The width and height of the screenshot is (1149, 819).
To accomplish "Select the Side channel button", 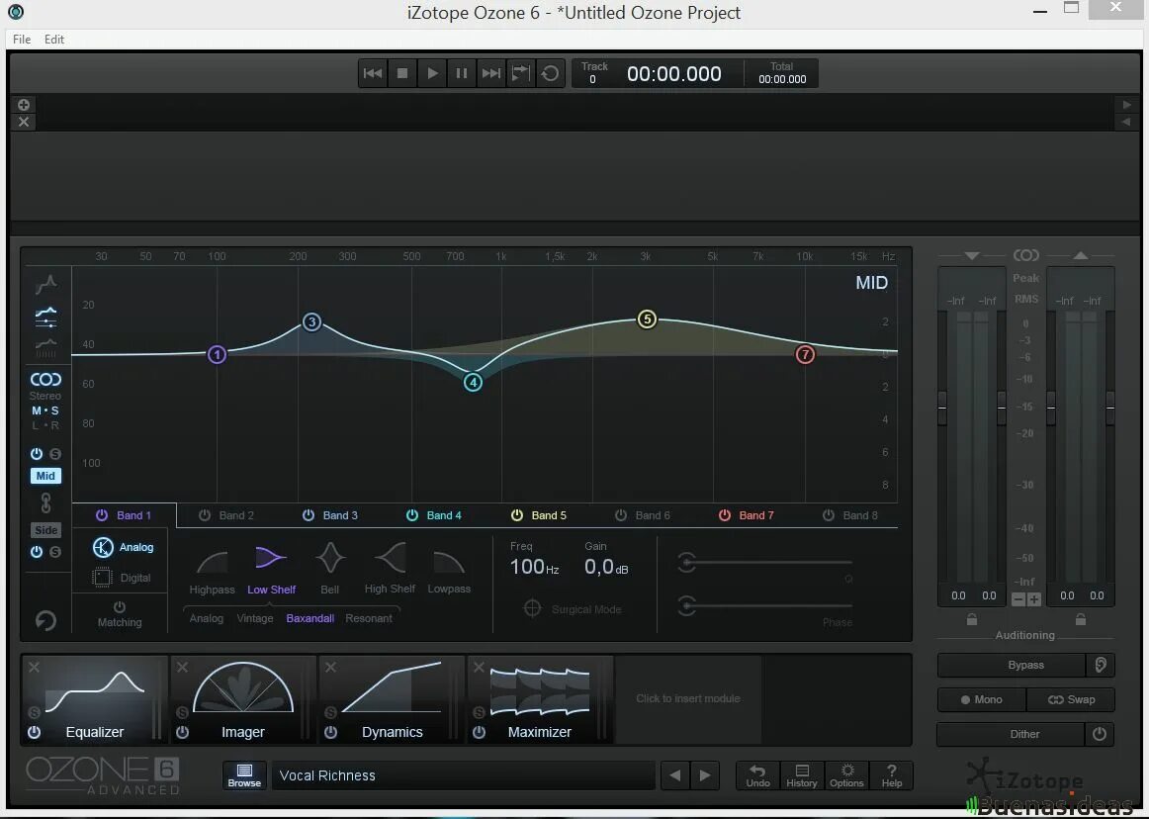I will [x=45, y=530].
